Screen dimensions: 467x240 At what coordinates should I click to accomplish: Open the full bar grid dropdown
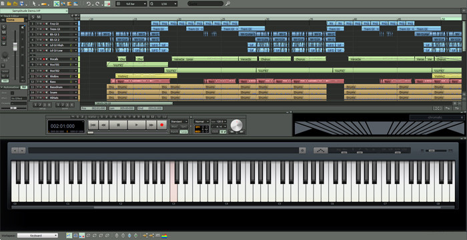tap(131, 4)
